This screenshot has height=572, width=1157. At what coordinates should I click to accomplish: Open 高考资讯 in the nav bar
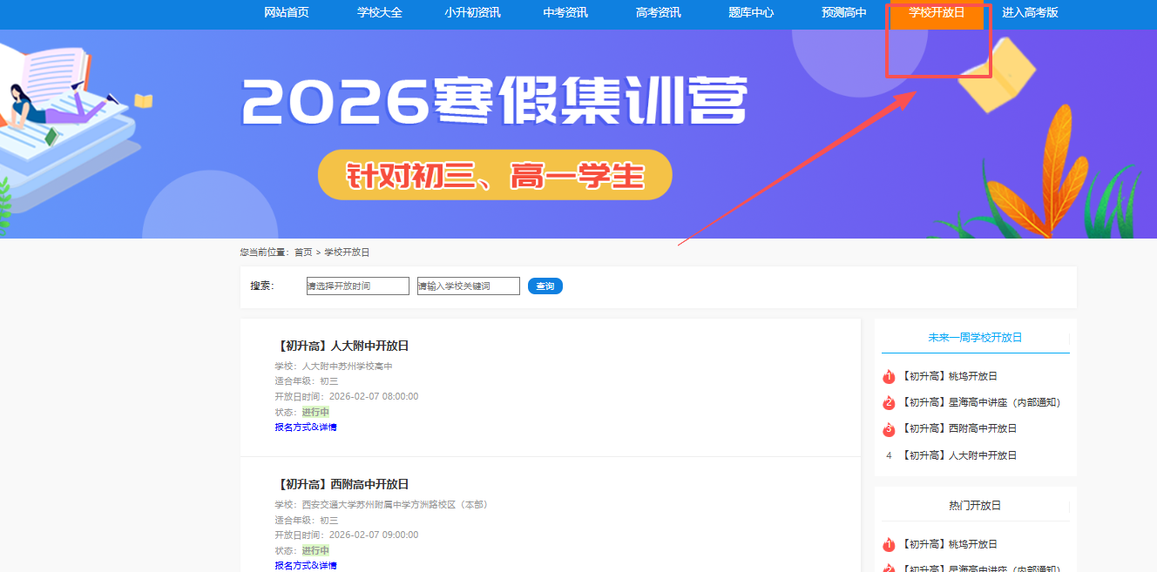point(658,13)
